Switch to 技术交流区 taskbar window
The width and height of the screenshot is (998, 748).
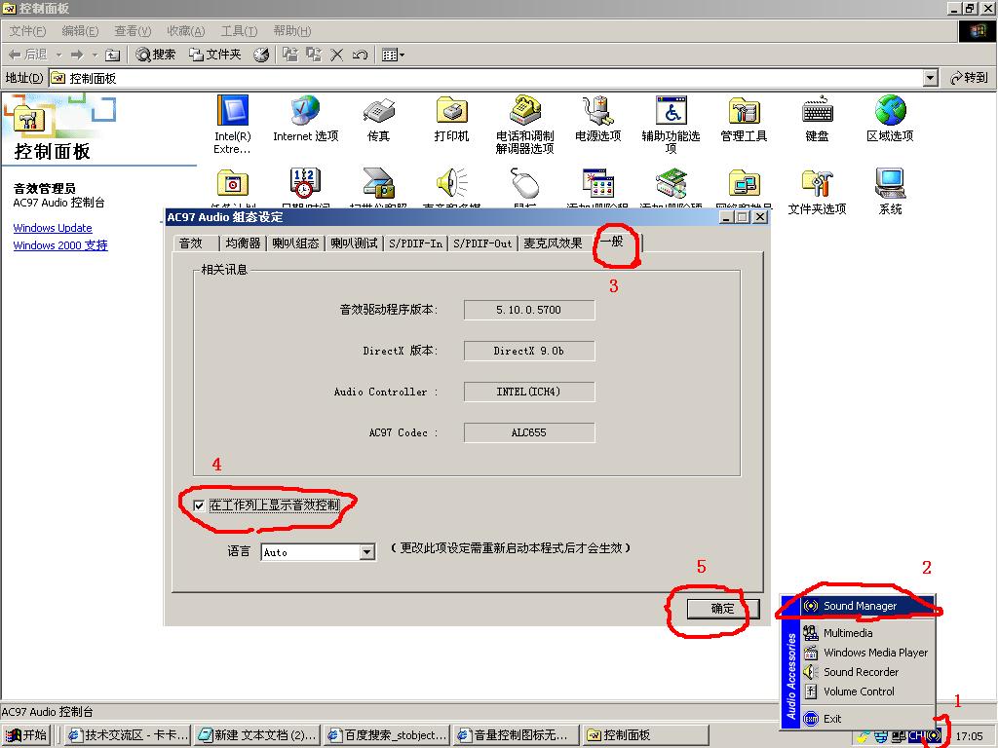click(128, 734)
